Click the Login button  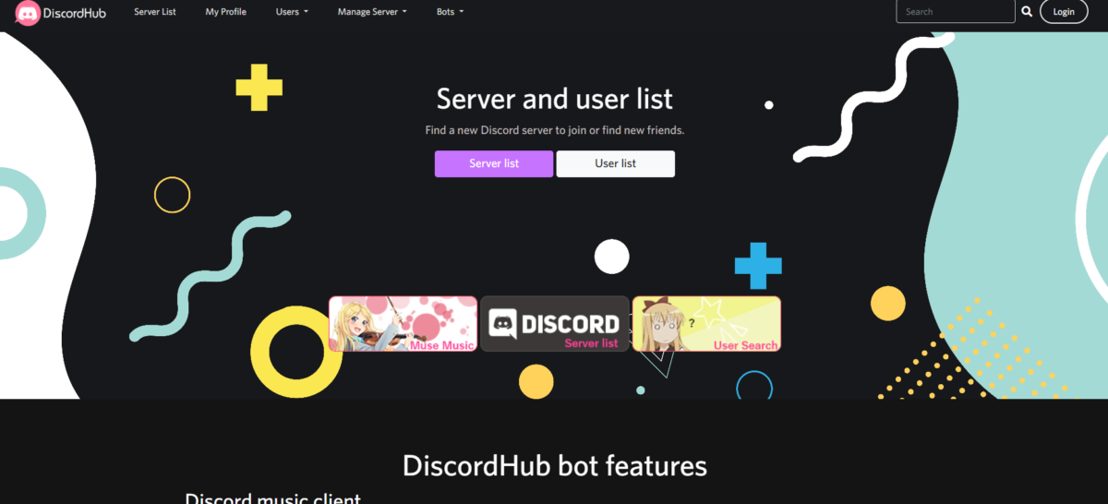(1064, 12)
